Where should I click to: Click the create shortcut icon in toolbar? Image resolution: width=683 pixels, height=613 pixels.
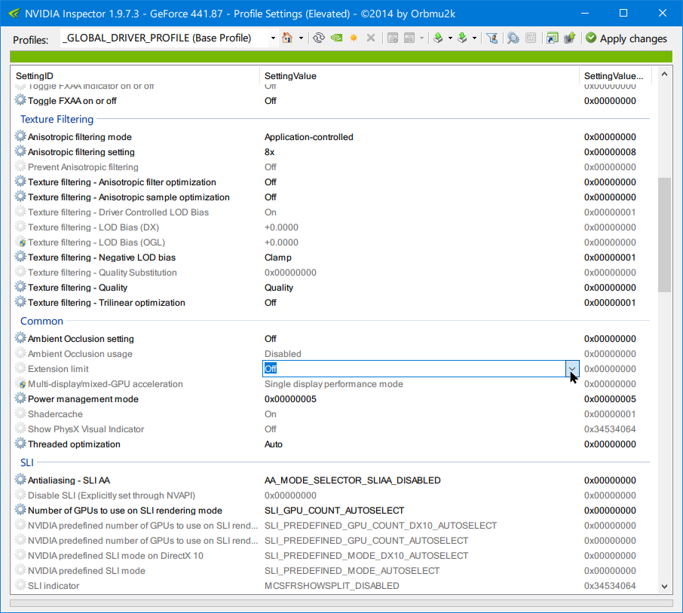pyautogui.click(x=553, y=38)
